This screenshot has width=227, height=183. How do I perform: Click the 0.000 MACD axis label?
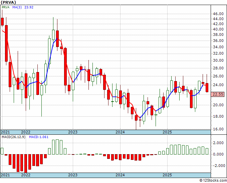coord(218,155)
